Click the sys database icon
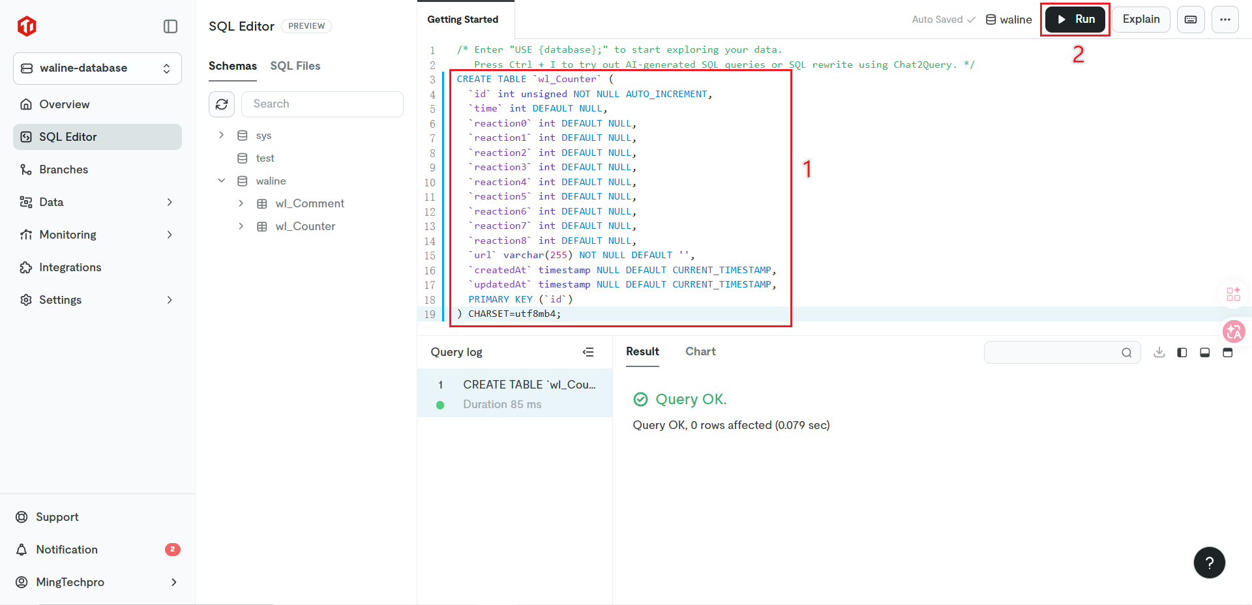Screen dimensions: 1252x605 [x=243, y=136]
